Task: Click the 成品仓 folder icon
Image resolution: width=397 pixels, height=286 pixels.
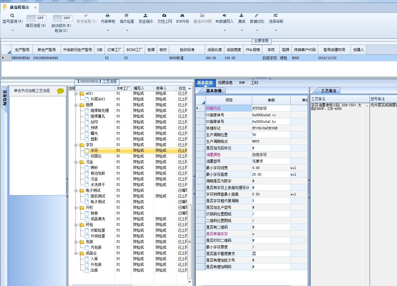Action: point(82,253)
